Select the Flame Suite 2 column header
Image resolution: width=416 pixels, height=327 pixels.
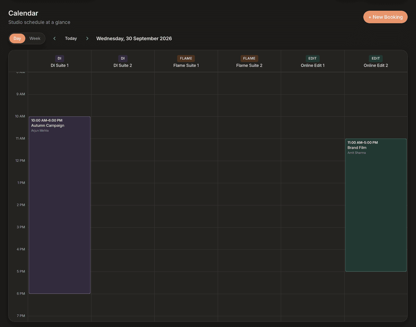[x=249, y=61]
